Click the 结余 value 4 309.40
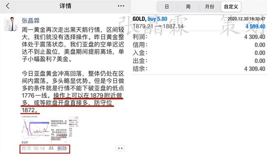The height and width of the screenshot is (156, 267). [255, 68]
